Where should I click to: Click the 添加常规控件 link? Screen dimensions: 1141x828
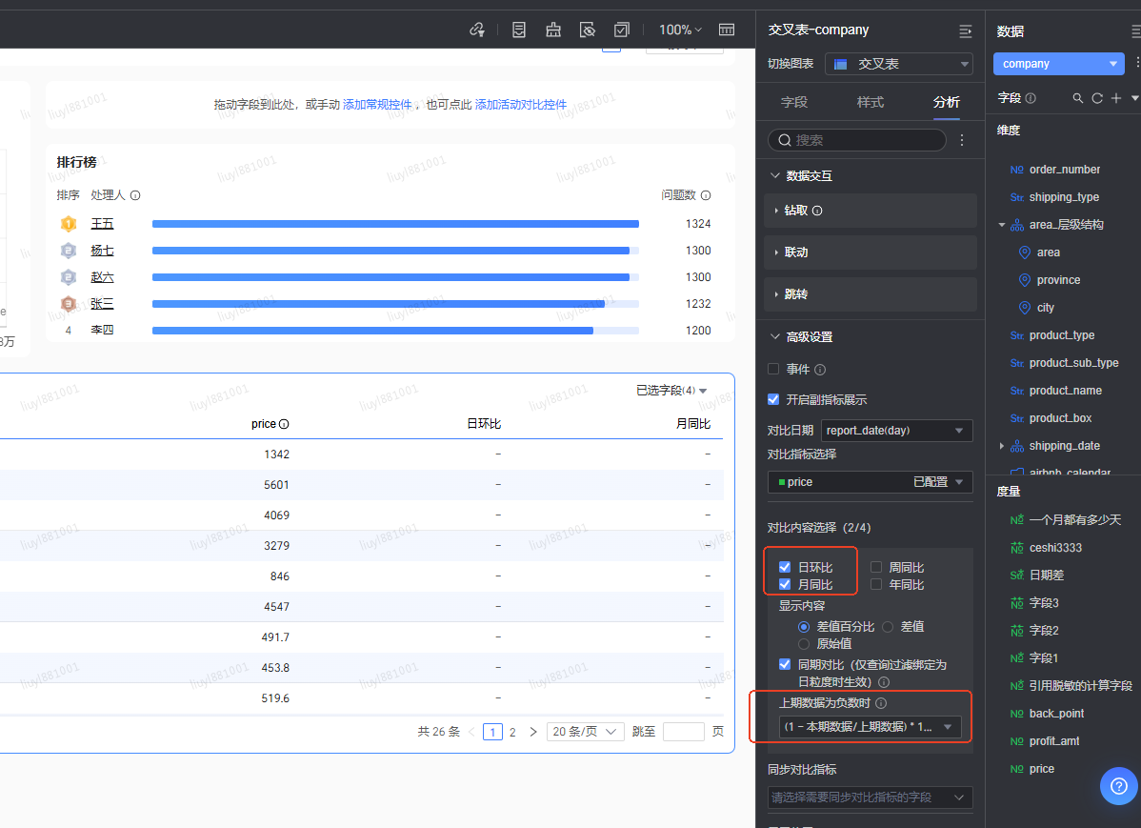click(377, 105)
